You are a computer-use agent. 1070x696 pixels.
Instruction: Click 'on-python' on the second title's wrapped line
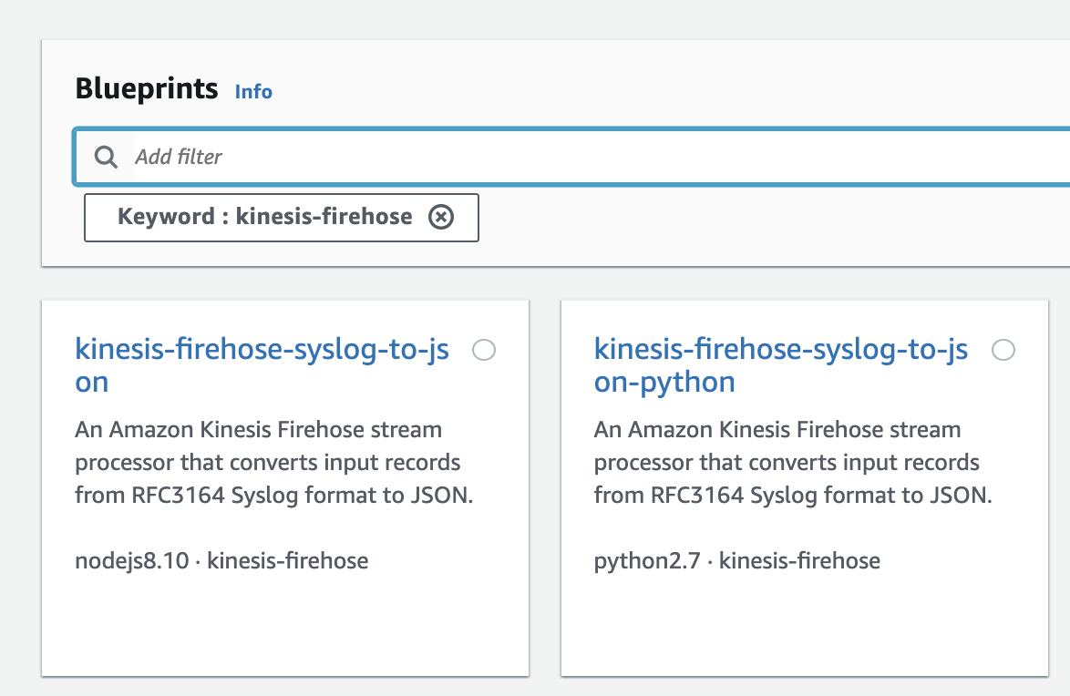[x=664, y=383]
